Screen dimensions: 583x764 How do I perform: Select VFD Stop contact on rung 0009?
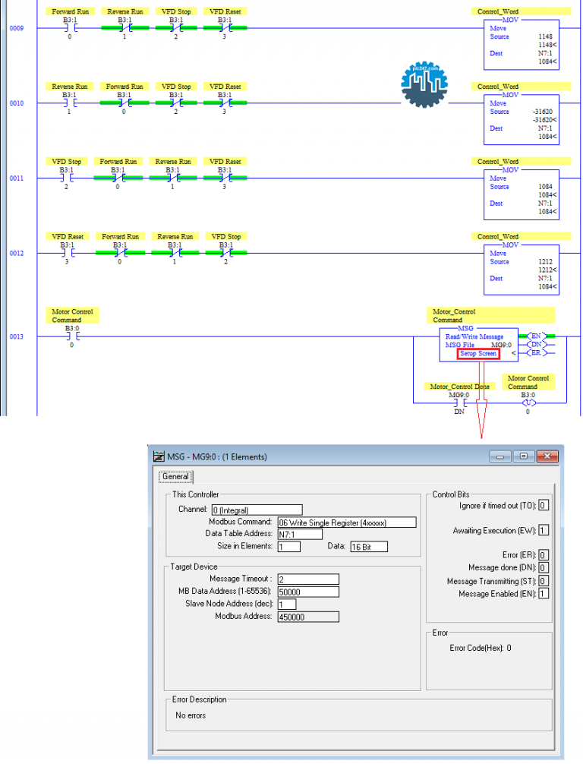(x=176, y=28)
